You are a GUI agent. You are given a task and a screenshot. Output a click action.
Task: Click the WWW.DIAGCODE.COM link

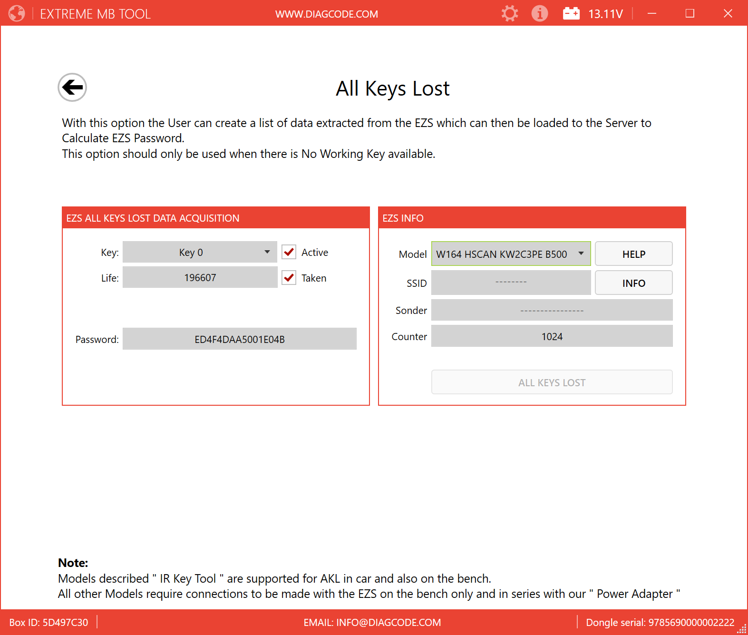(327, 14)
